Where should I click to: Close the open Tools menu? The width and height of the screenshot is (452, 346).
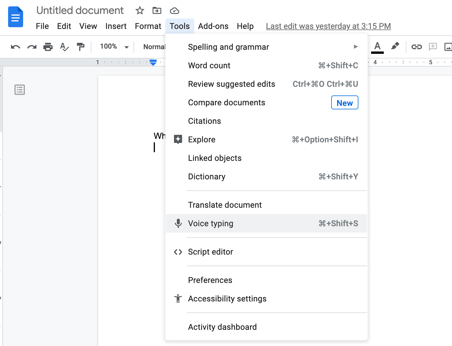coord(179,26)
